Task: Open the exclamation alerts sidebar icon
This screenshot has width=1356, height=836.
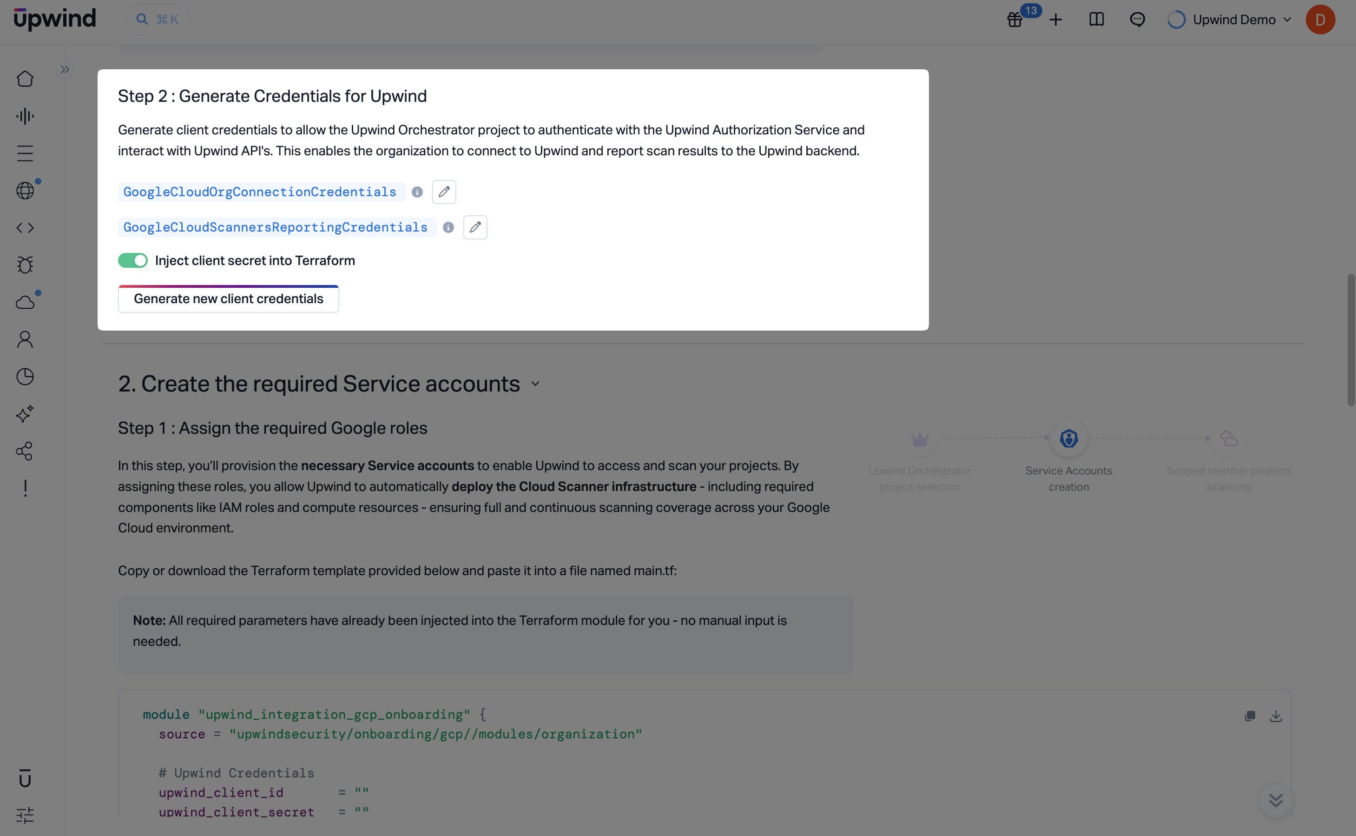Action: (25, 488)
